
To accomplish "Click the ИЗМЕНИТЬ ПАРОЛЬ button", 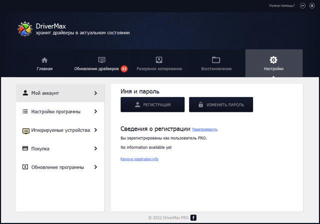I will [221, 104].
